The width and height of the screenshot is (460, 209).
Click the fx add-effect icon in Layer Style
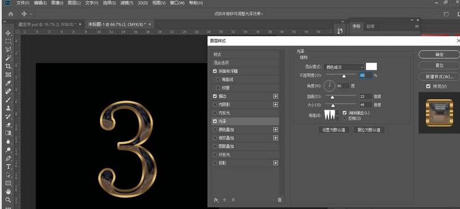tap(216, 200)
